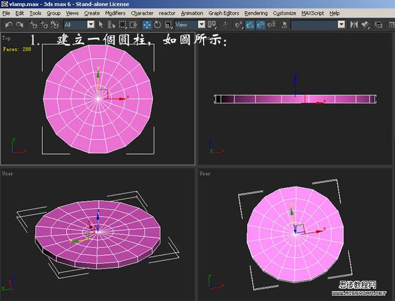Open the Views menu
Image resolution: width=395 pixels, height=301 pixels.
point(72,13)
